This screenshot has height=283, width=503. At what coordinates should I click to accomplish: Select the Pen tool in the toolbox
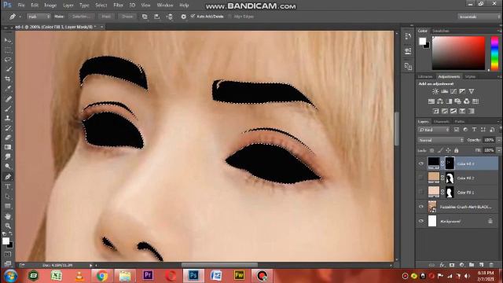tap(8, 177)
